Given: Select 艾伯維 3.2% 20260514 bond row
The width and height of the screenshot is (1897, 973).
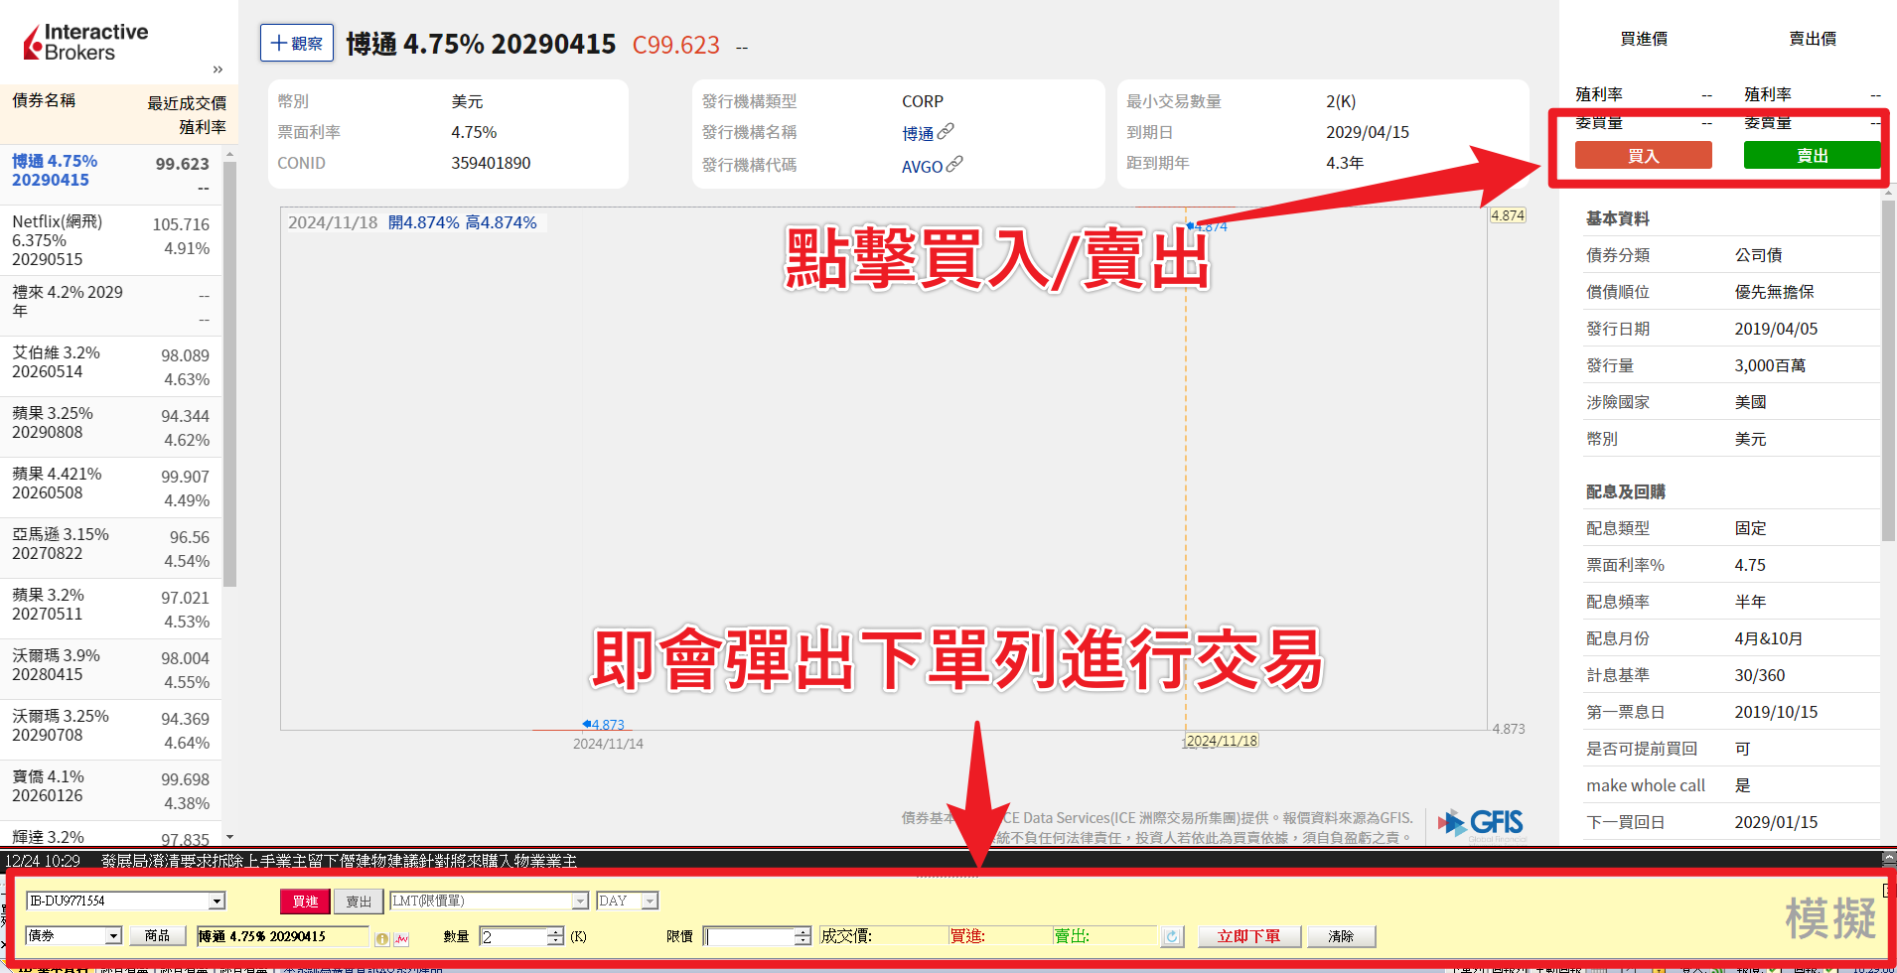Looking at the screenshot, I should point(111,366).
